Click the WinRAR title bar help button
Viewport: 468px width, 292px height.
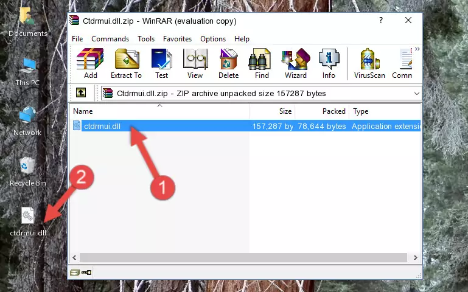381,20
